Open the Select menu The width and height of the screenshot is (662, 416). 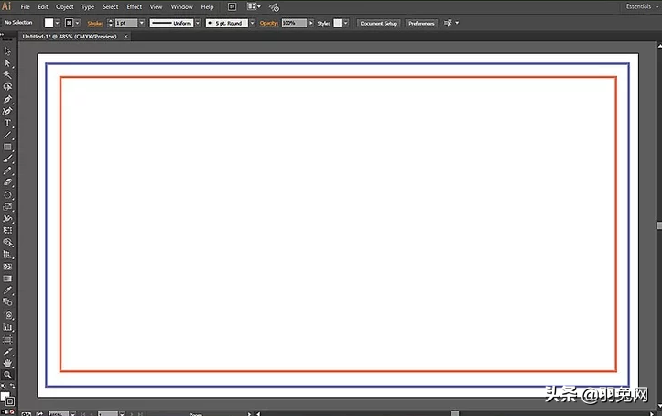tap(111, 6)
